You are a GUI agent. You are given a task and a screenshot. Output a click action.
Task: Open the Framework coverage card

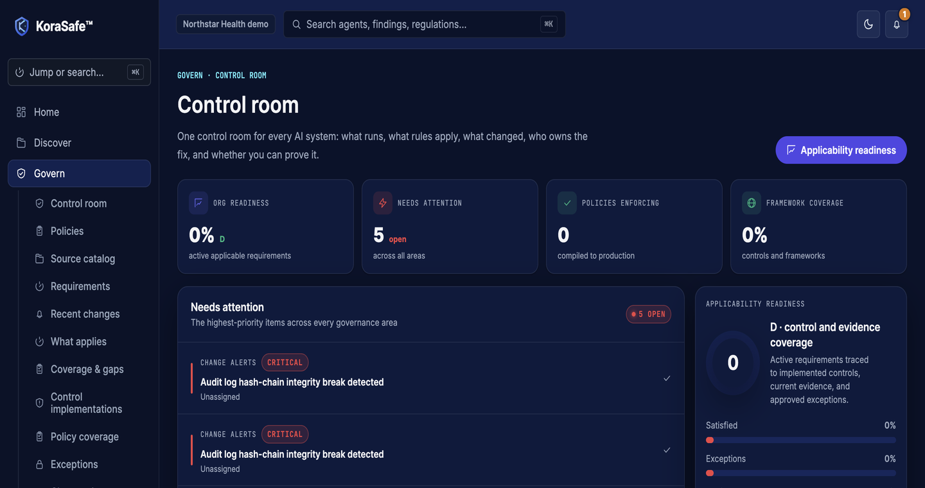(818, 227)
